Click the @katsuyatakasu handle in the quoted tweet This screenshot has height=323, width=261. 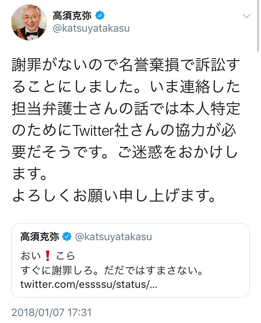coord(113,237)
